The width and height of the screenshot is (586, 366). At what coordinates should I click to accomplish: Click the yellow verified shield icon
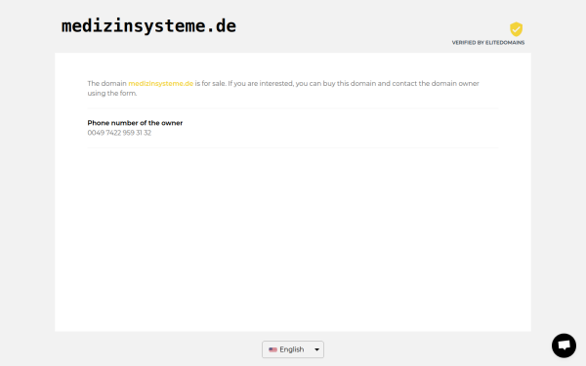tap(516, 29)
